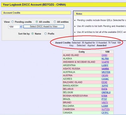Open the PT5T callsign link
Viewport: 126px width, 115px height.
(x=104, y=99)
